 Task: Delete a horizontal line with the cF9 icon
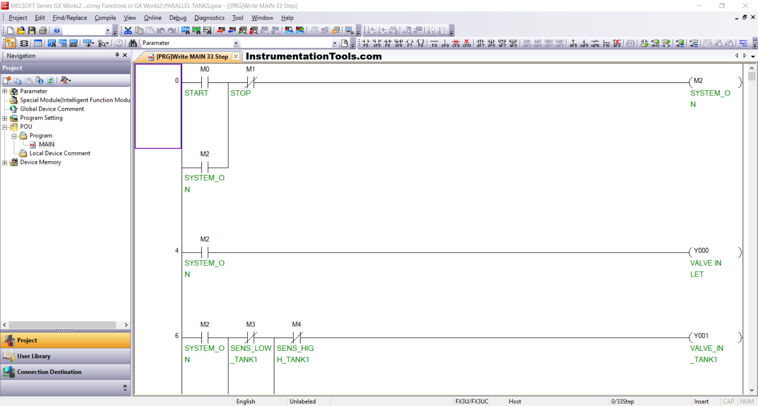[x=456, y=43]
